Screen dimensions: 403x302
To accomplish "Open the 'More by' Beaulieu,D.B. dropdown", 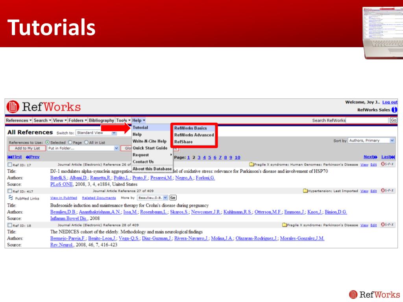I will point(152,198).
